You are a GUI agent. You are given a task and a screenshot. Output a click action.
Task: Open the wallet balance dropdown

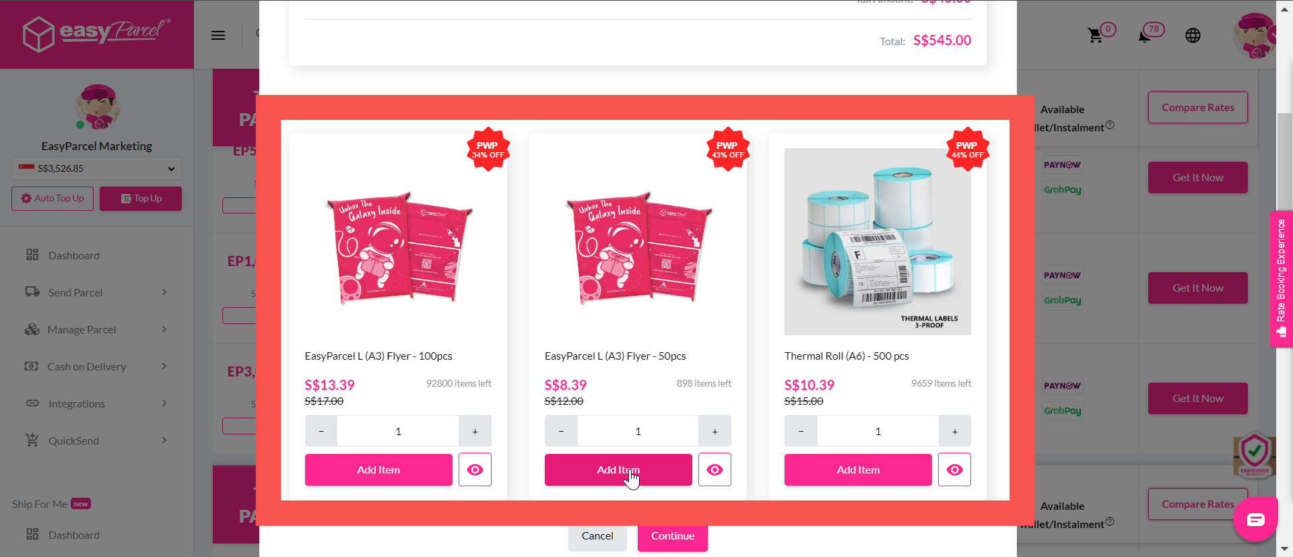(x=97, y=168)
